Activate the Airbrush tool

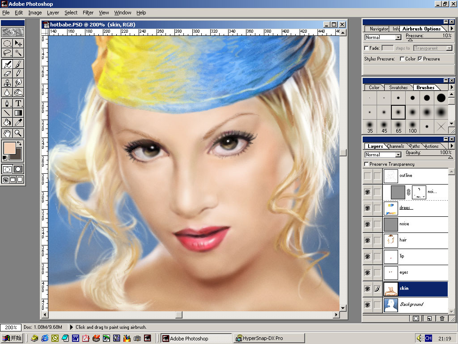coord(7,64)
